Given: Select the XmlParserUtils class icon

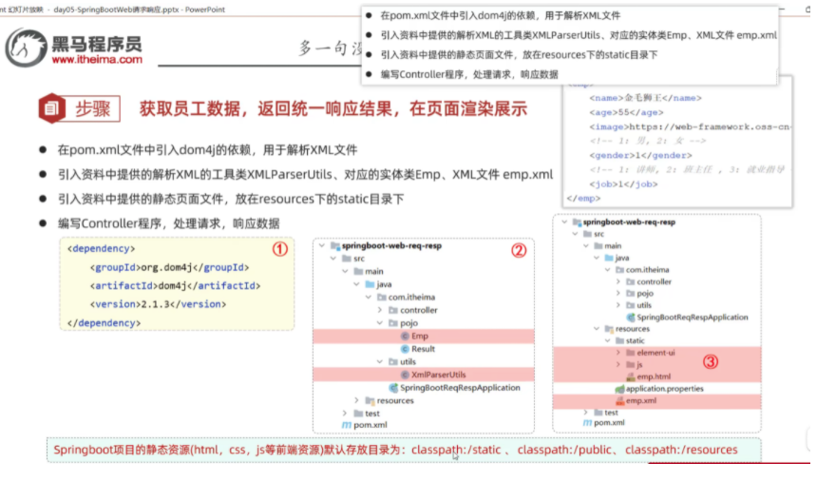Looking at the screenshot, I should 405,375.
